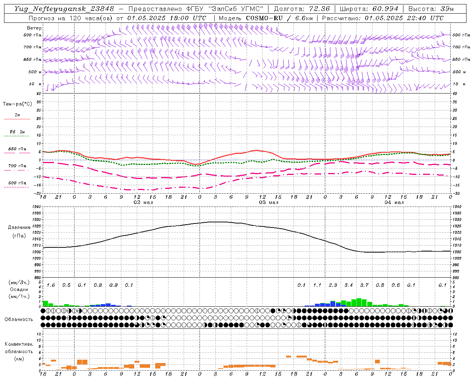
Task: Click the Давление pressure panel label
Action: coord(19,228)
